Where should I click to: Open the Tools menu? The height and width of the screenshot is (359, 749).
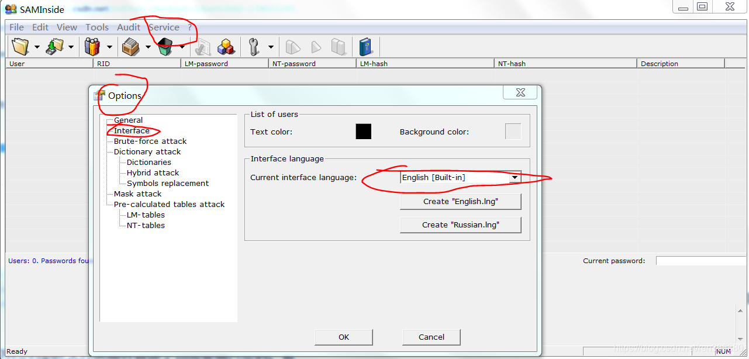[x=97, y=27]
